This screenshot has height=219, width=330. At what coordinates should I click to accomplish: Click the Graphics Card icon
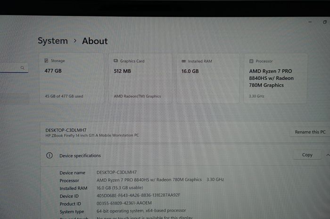point(115,61)
